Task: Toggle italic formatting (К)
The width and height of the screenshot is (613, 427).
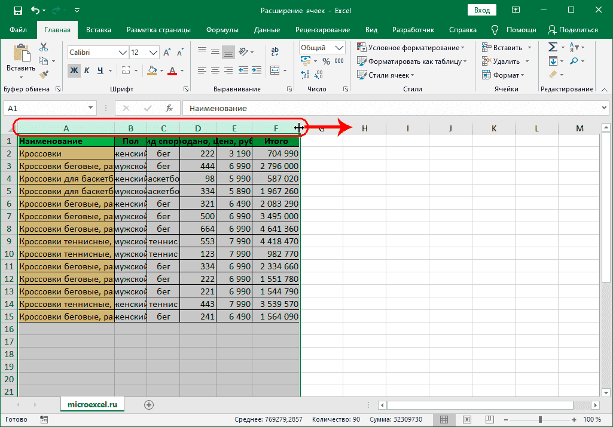Action: click(87, 70)
